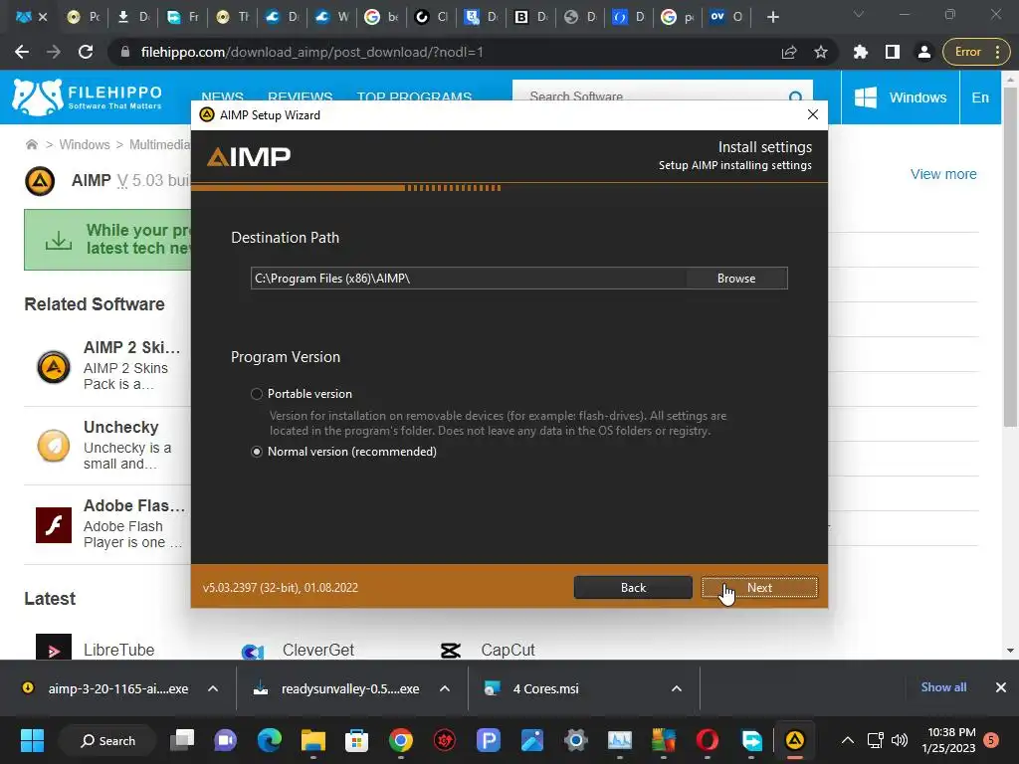Toggle browser side panel icon
The height and width of the screenshot is (764, 1019).
pos(893,52)
